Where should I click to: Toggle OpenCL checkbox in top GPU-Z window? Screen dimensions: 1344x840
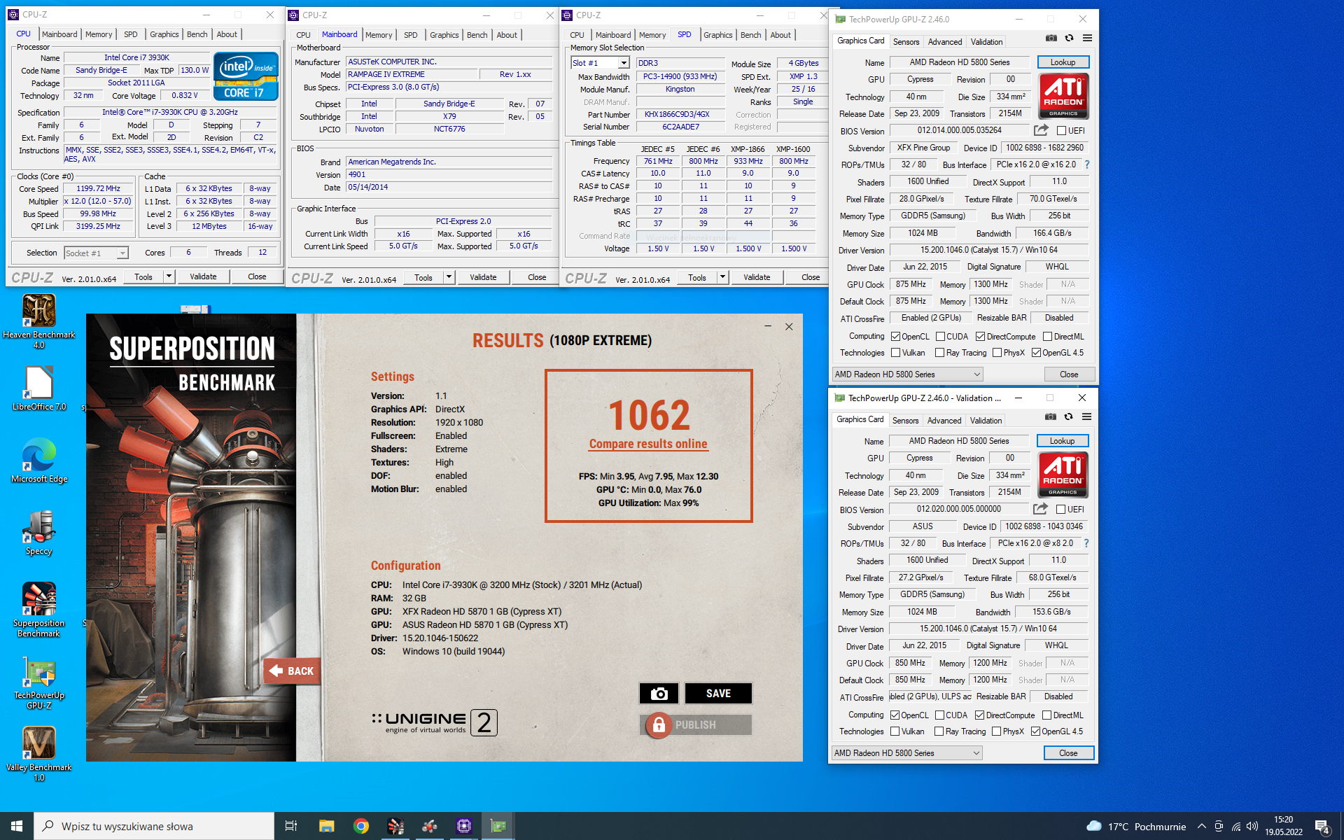tap(895, 337)
